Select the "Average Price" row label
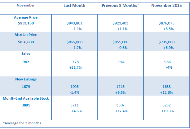The height and width of the screenshot is (129, 190). (26, 18)
